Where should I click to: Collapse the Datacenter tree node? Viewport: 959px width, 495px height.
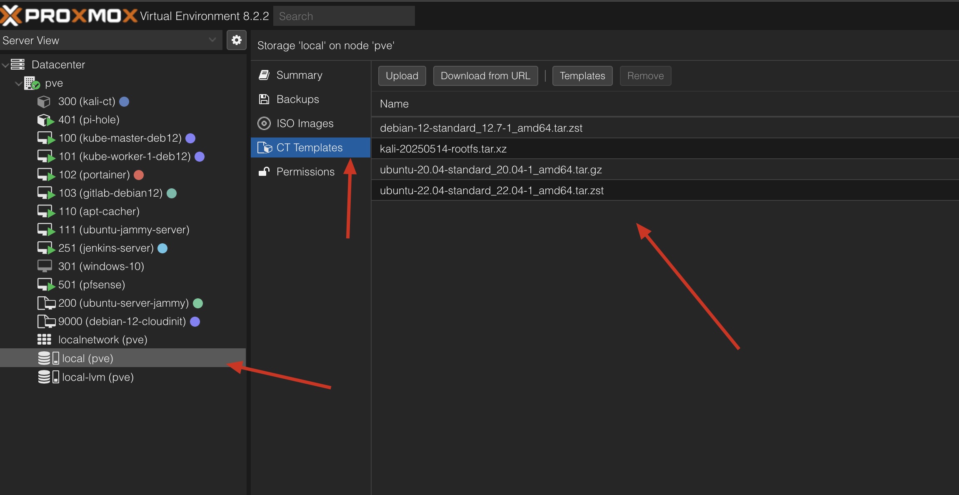[5, 65]
